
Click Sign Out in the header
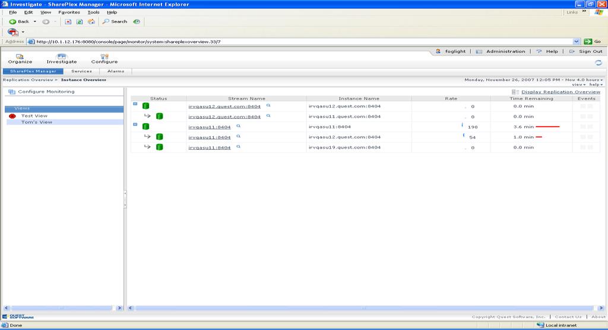coord(591,51)
